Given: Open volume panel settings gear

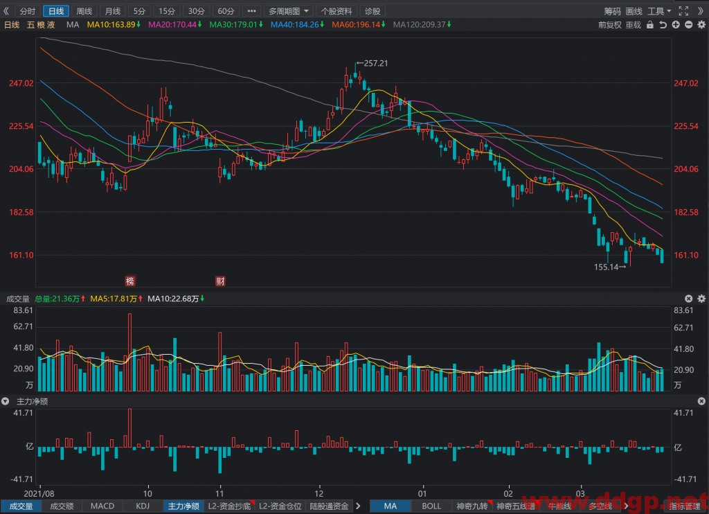Looking at the screenshot, I should click(701, 299).
